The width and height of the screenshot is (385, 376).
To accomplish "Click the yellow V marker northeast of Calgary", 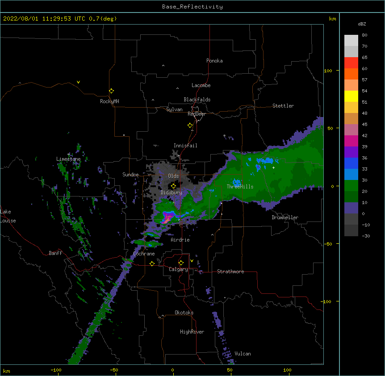I will pyautogui.click(x=192, y=261).
